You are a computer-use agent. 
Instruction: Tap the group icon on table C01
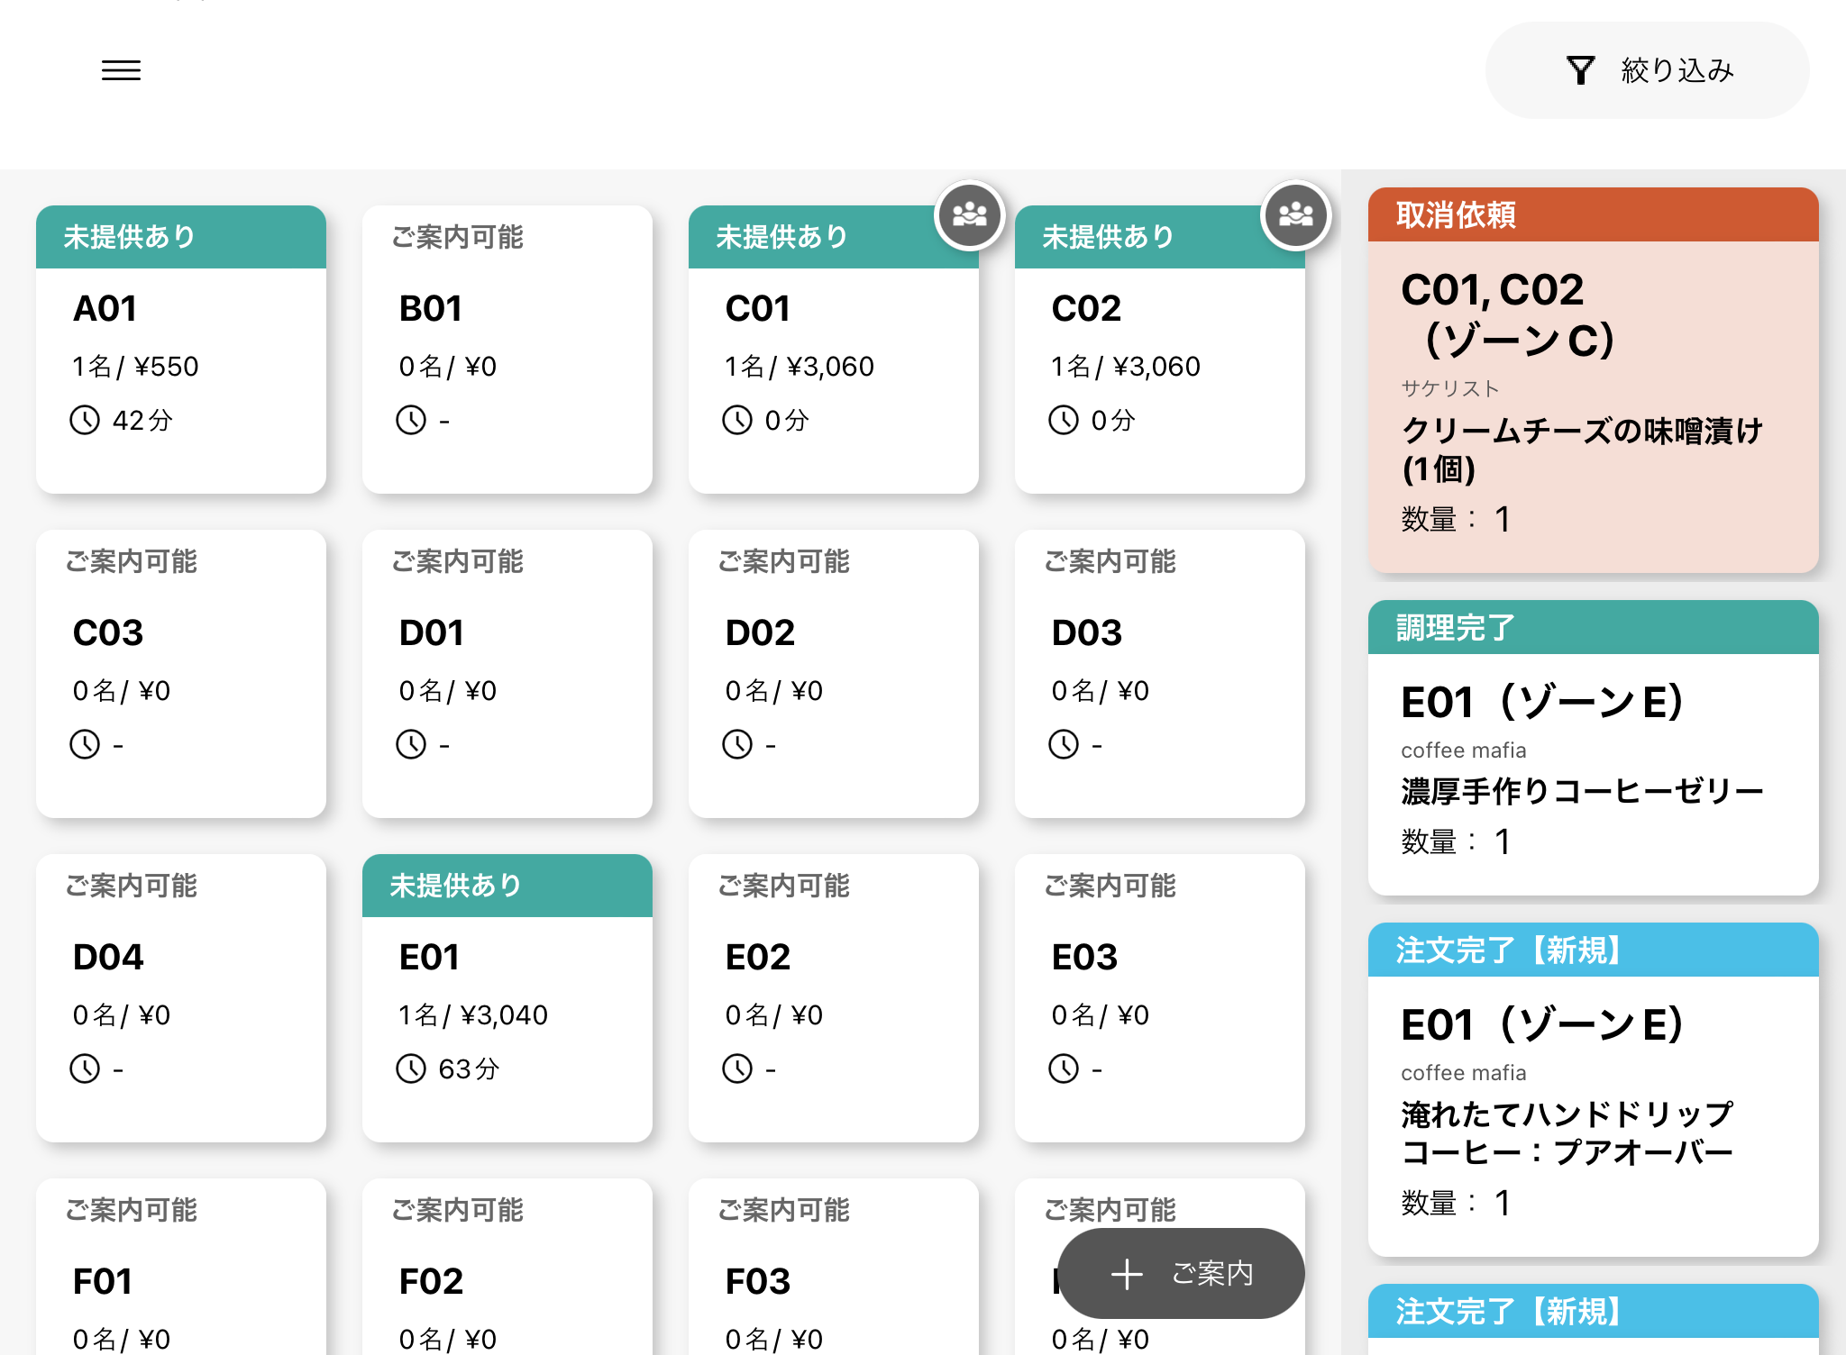[969, 215]
